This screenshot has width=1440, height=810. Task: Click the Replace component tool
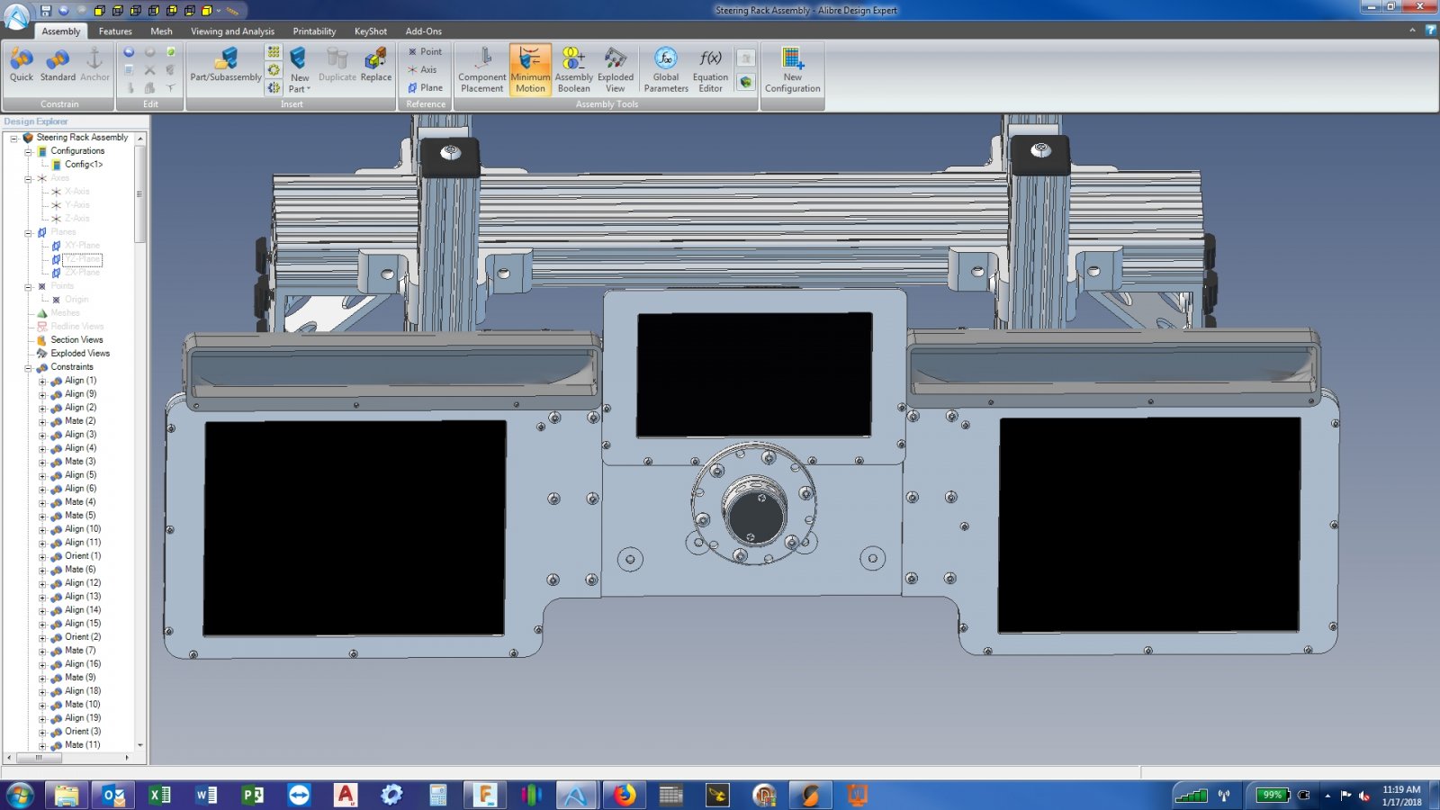pyautogui.click(x=376, y=67)
